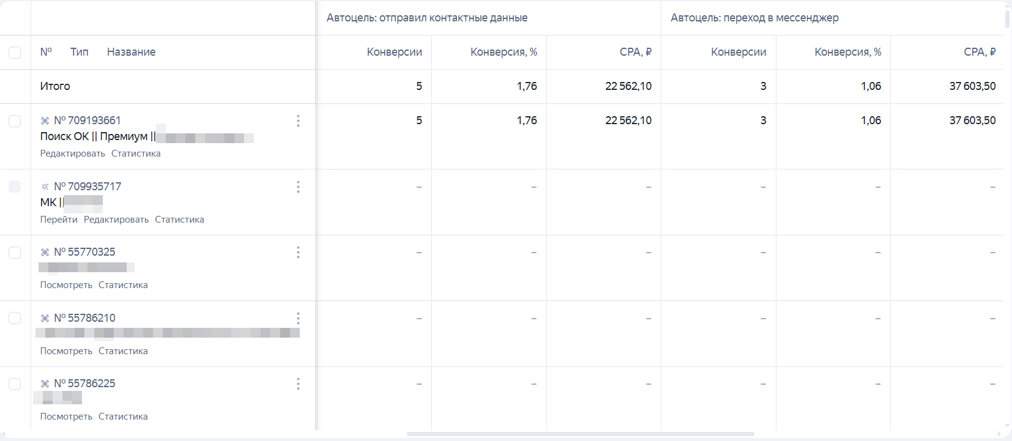Check the box for campaign 709193661
The width and height of the screenshot is (1012, 441).
pos(15,121)
